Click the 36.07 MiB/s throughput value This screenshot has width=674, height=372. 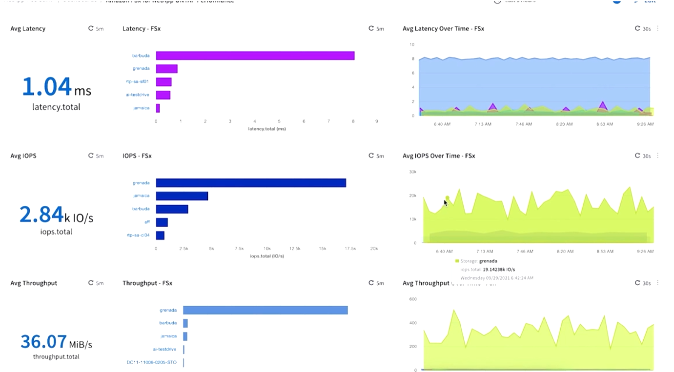(56, 342)
